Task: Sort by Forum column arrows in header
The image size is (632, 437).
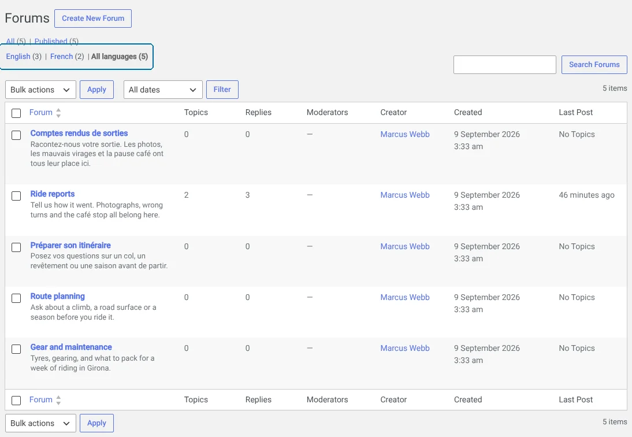Action: [58, 113]
